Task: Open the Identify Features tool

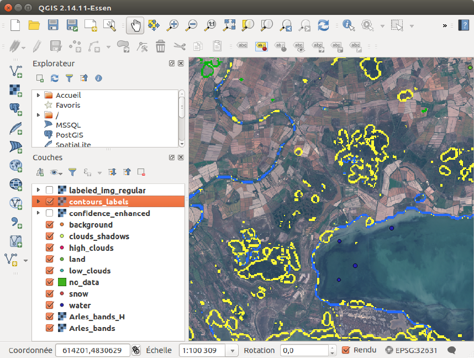Action: [x=348, y=25]
